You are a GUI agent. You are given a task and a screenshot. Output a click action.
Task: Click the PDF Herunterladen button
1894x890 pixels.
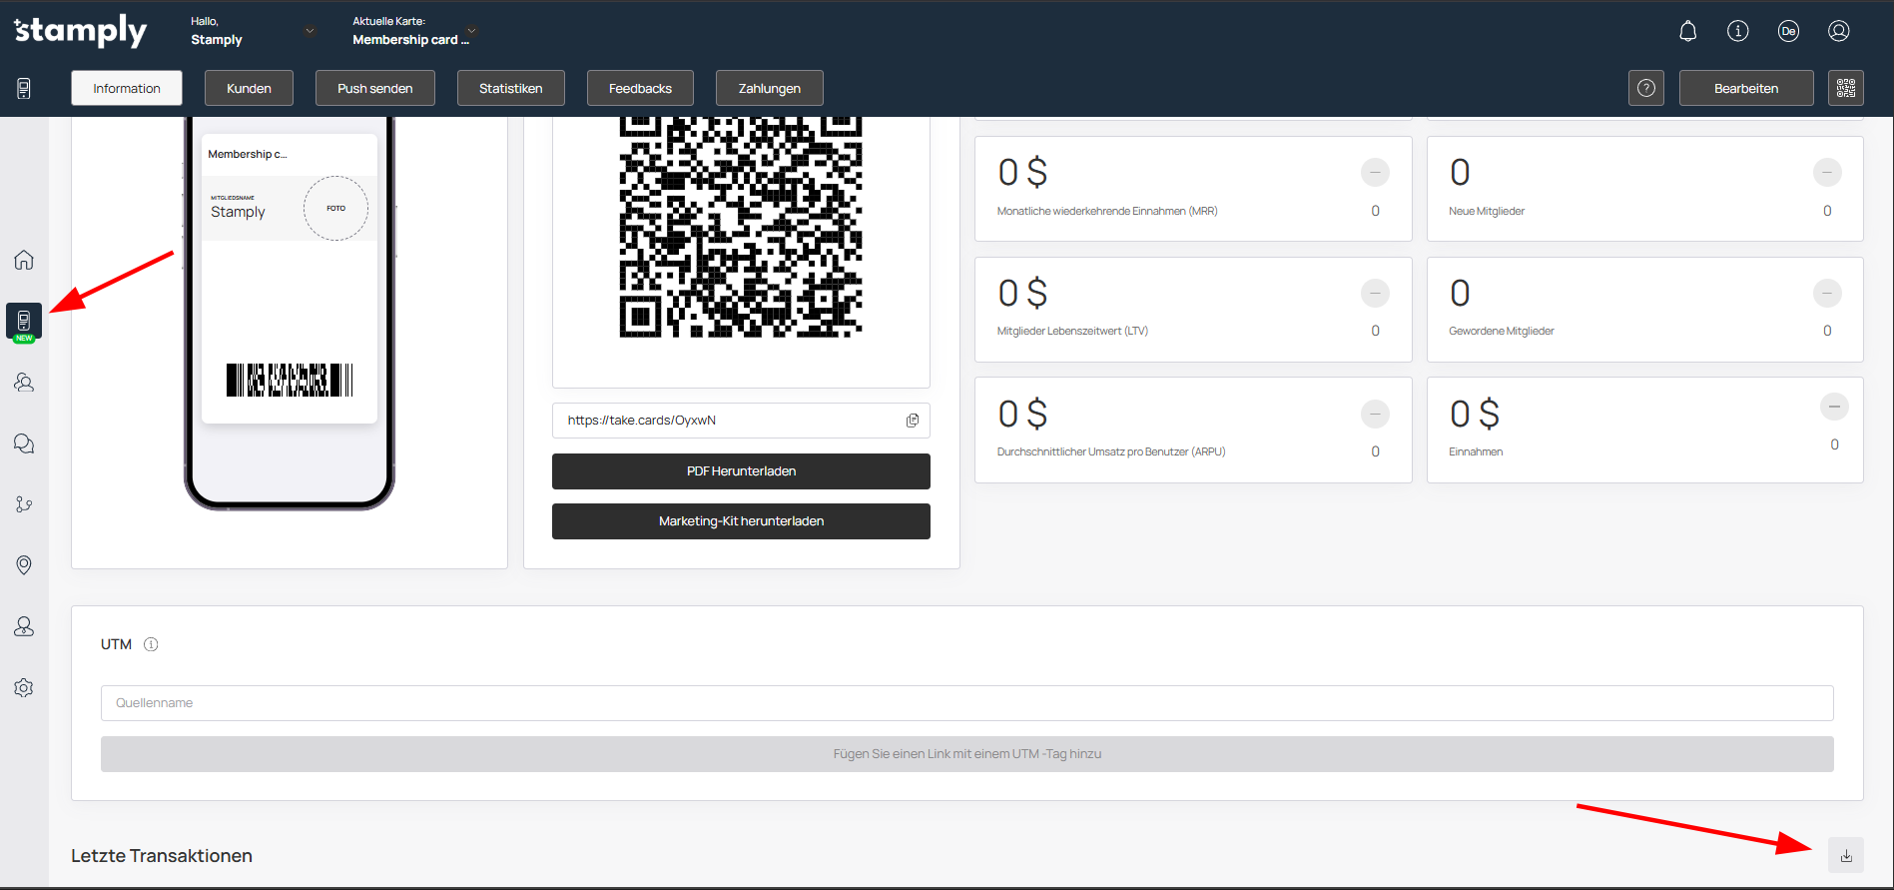click(741, 471)
